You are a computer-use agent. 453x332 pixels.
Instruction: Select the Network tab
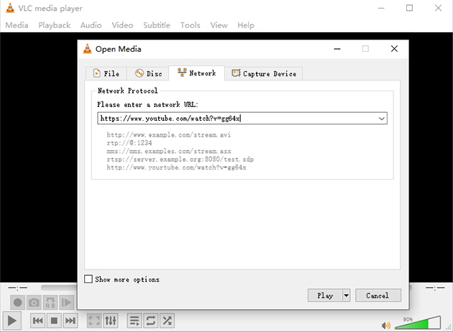pos(197,73)
